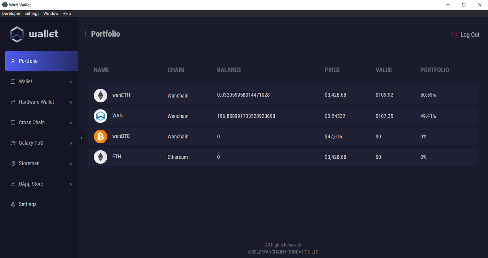Click the Log Out text
The width and height of the screenshot is (488, 258).
pos(470,35)
